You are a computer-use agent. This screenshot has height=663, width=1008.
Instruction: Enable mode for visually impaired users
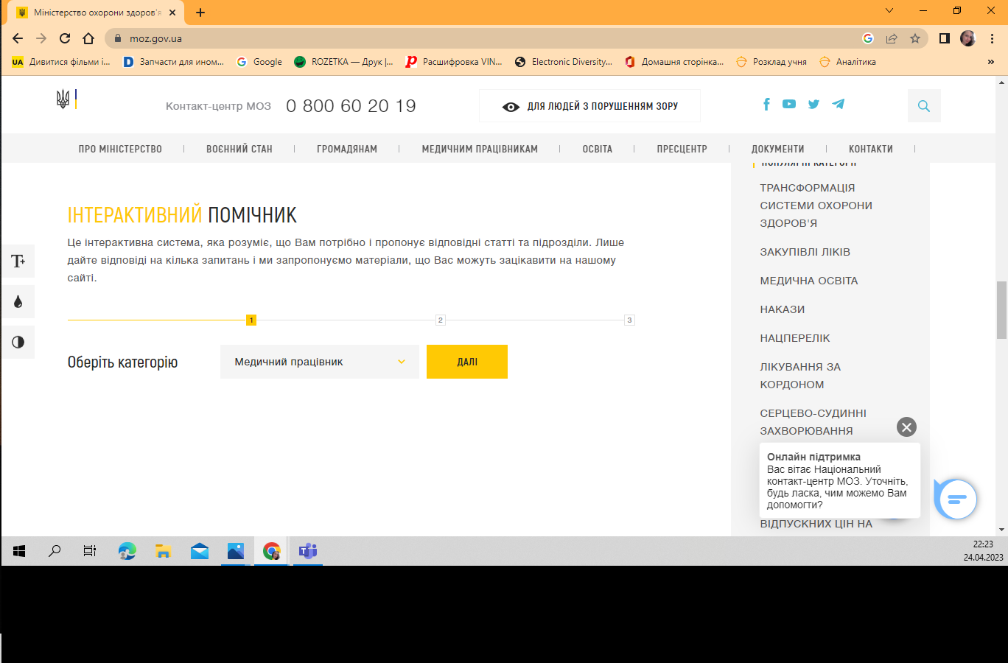(589, 106)
